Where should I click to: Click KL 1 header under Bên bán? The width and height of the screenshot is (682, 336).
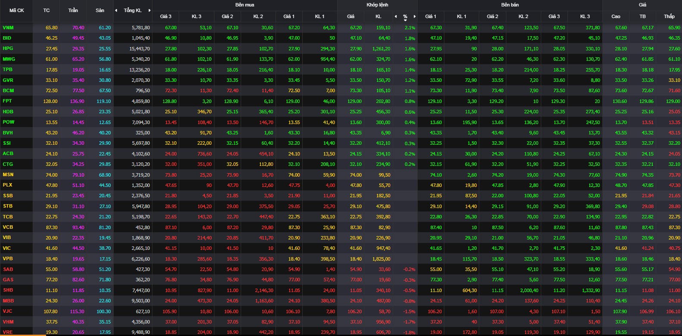(x=462, y=16)
